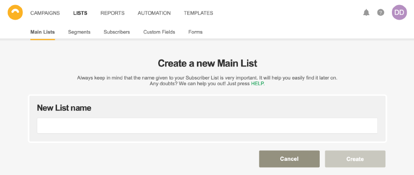Open the Forms tab
414x175 pixels.
pyautogui.click(x=195, y=32)
